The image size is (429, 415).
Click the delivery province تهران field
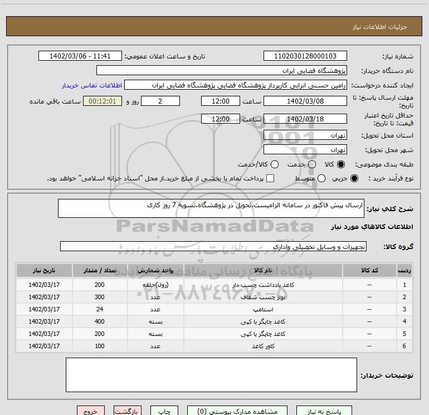(305, 135)
